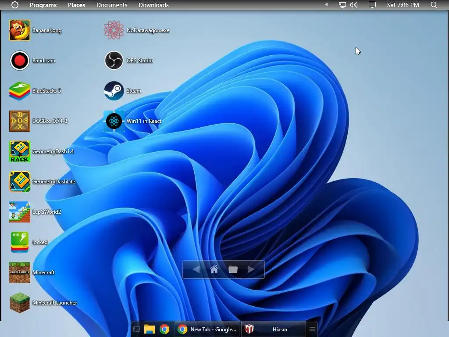
Task: Open BlueStacks 5 shortcut
Action: click(x=19, y=91)
